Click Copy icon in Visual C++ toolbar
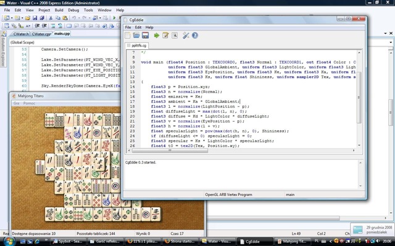Screen dimensions: 395x246 [x=57, y=18]
